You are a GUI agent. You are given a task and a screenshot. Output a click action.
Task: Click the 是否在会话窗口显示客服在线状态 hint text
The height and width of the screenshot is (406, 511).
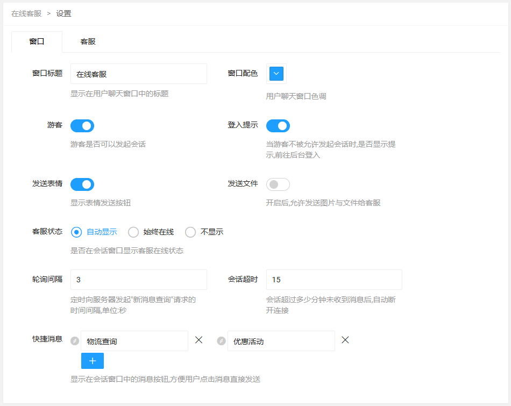click(127, 251)
